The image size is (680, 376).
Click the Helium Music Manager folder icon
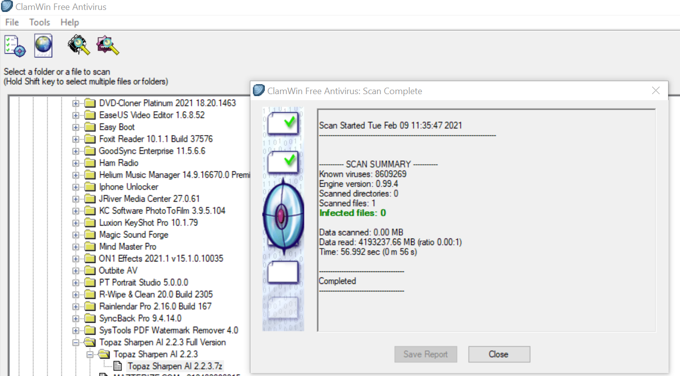coord(90,175)
